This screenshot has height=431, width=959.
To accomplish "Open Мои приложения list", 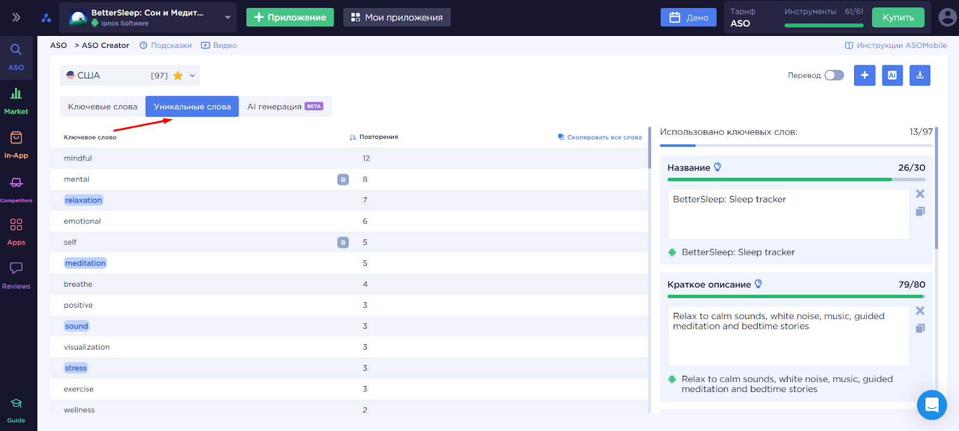I will point(397,17).
